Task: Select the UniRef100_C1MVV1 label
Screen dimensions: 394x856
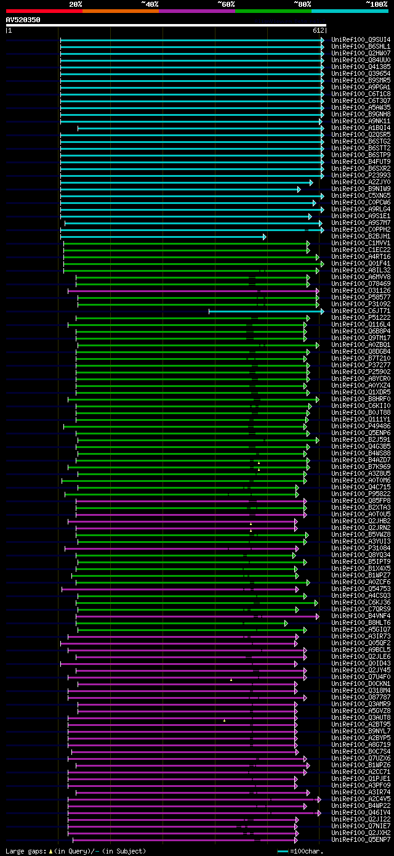Action: point(361,243)
